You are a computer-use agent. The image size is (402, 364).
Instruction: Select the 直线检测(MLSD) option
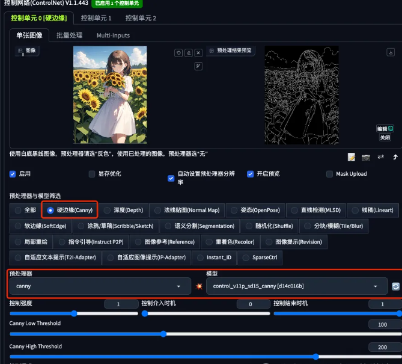[x=316, y=210]
